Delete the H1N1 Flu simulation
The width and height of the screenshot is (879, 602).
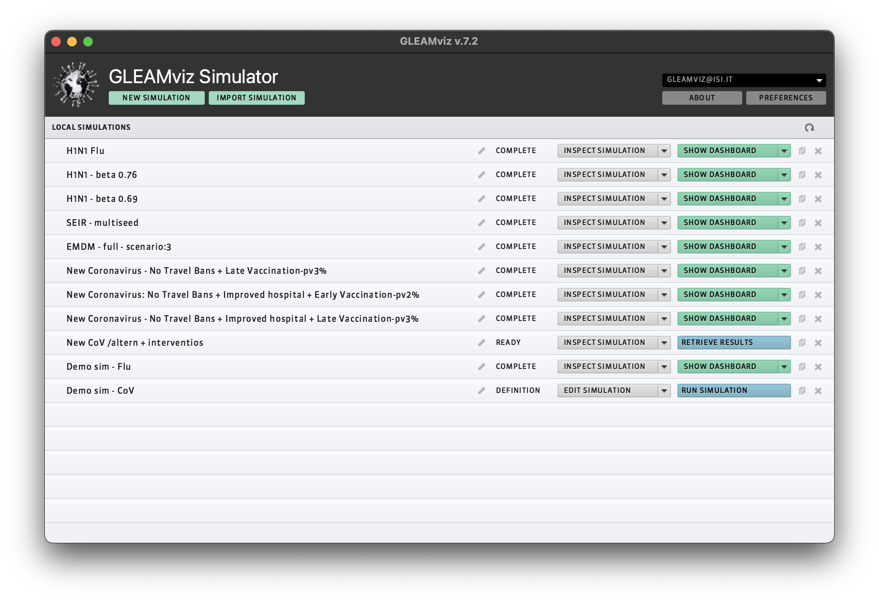pos(818,151)
